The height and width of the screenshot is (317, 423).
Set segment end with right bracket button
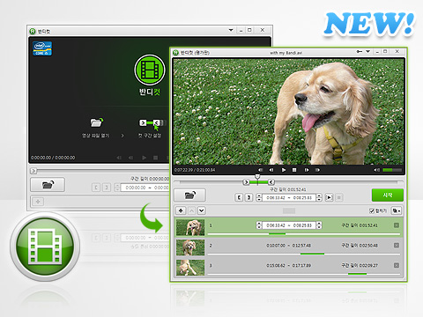click(x=249, y=197)
